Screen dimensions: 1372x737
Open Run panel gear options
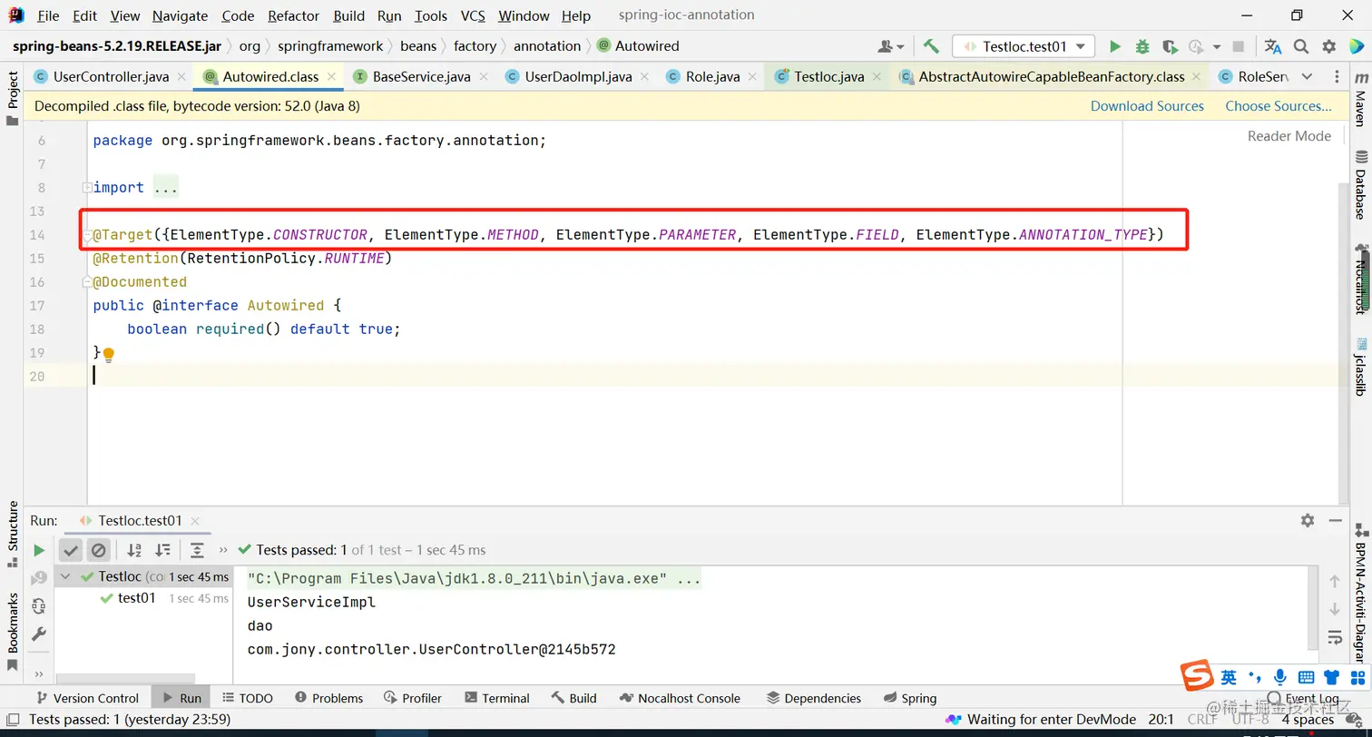tap(1308, 520)
